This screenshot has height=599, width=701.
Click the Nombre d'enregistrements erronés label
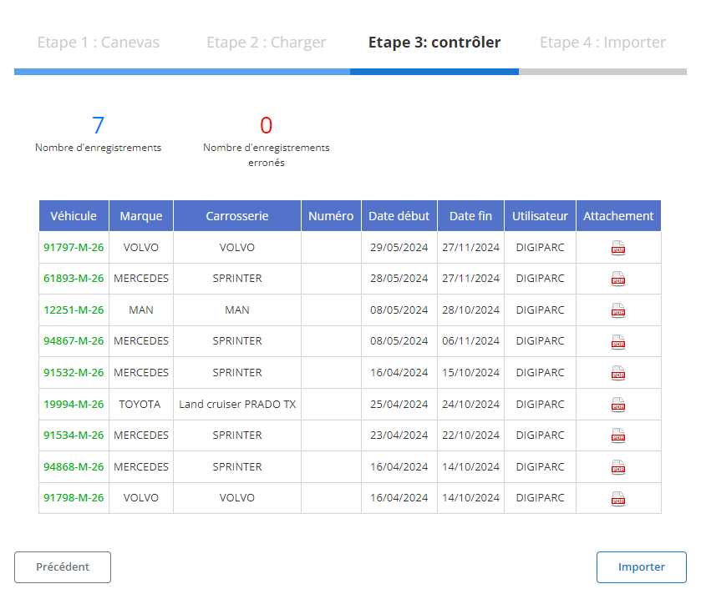point(266,155)
